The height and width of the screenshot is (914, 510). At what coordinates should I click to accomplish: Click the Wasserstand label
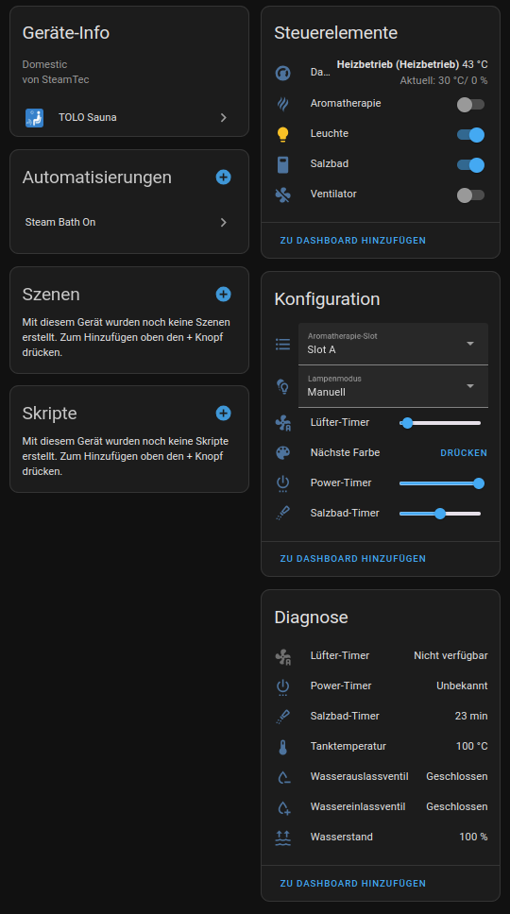coord(342,838)
